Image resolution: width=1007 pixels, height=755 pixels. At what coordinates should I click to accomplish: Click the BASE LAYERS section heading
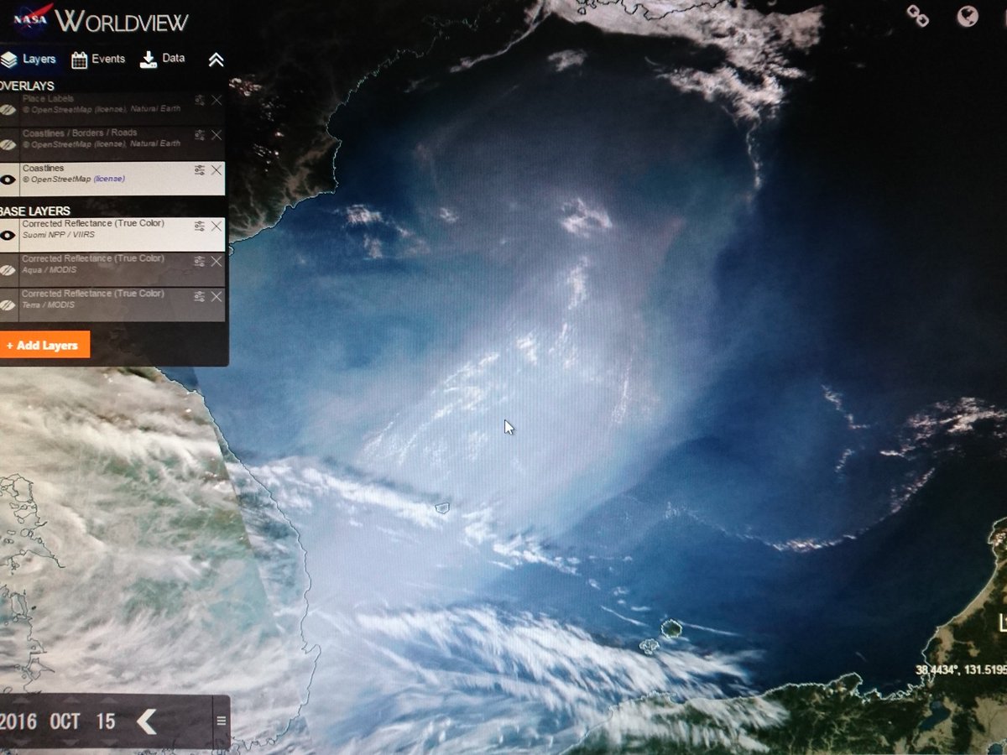35,211
